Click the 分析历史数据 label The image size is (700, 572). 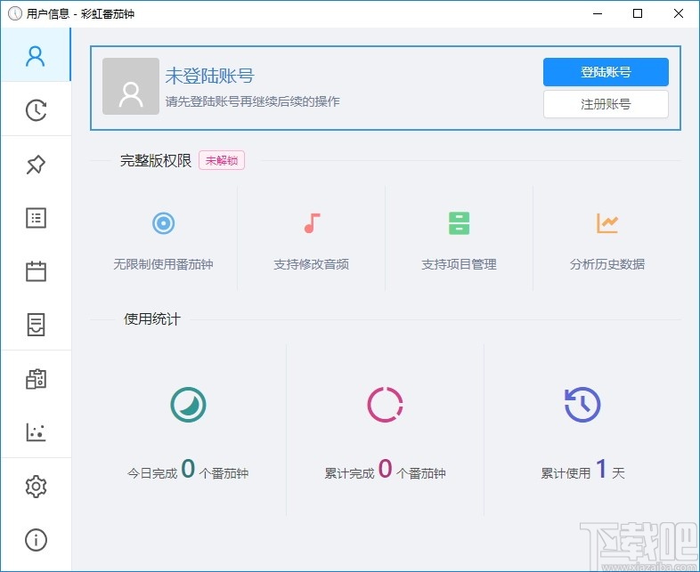(x=607, y=264)
